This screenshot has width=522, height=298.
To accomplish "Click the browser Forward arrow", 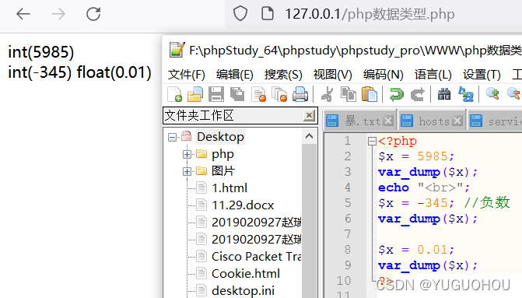I will coord(58,14).
